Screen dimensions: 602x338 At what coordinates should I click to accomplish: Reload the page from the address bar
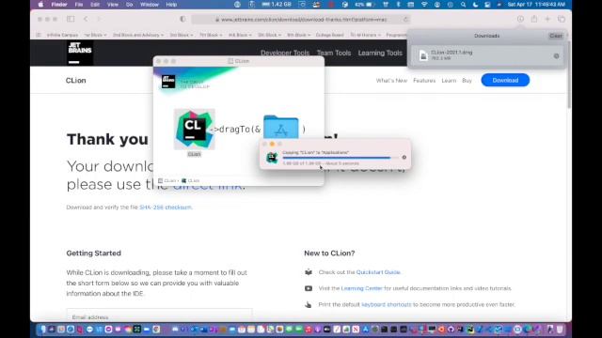[405, 19]
